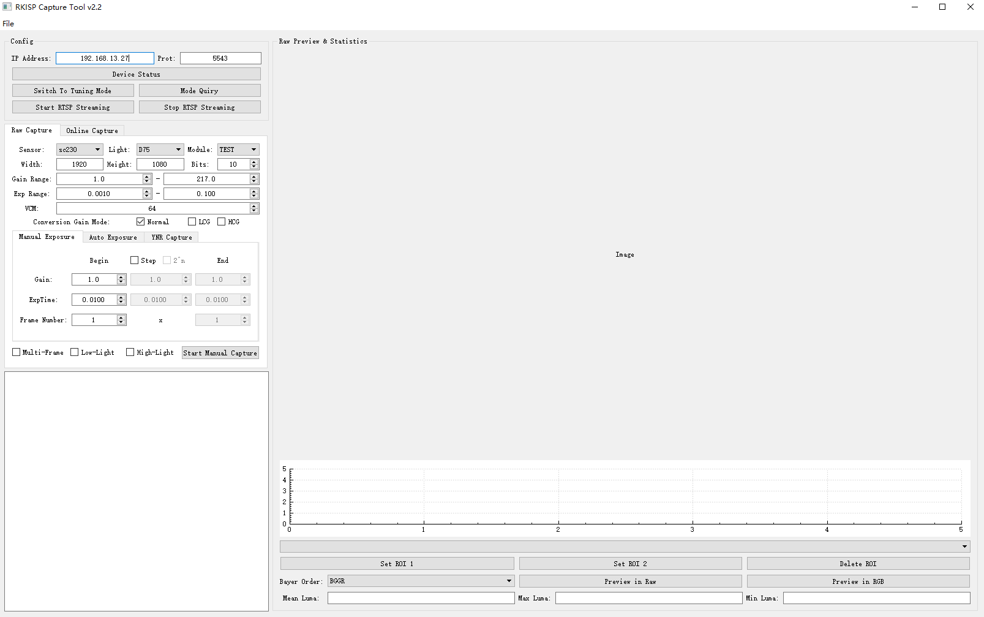Image resolution: width=984 pixels, height=617 pixels.
Task: Select the Auto Exposure tab
Action: click(x=113, y=238)
